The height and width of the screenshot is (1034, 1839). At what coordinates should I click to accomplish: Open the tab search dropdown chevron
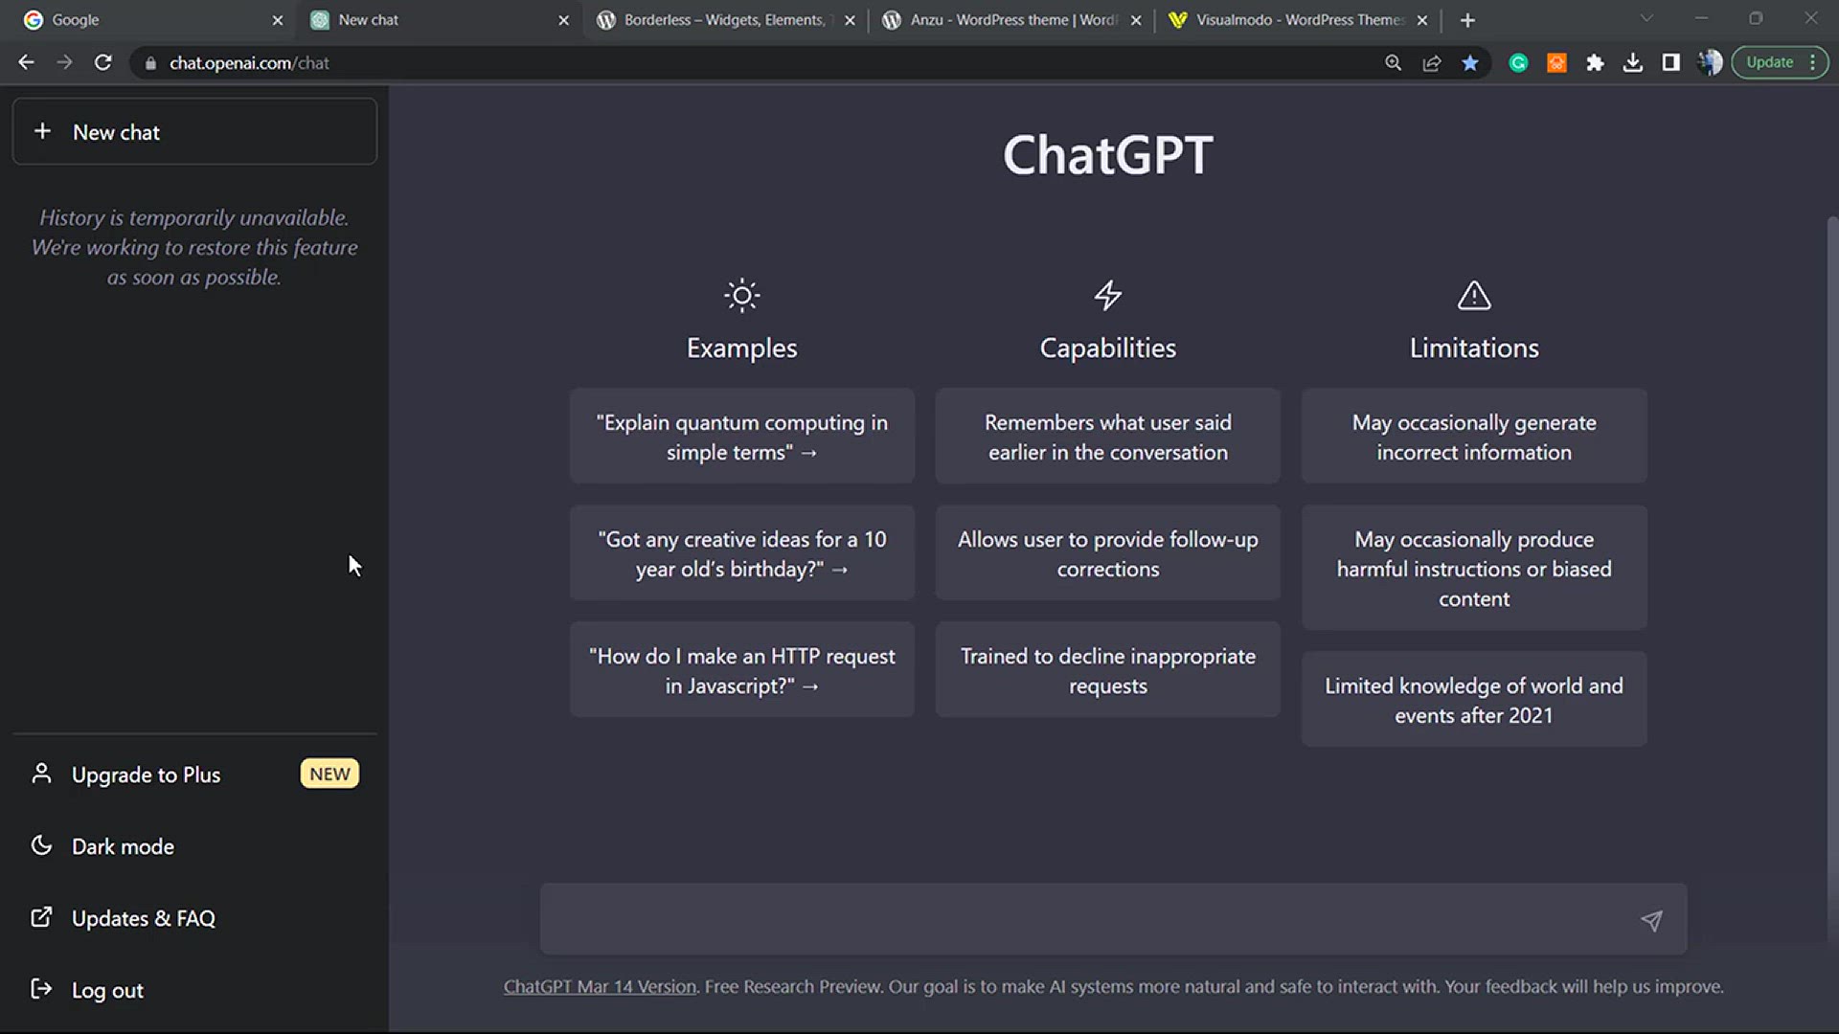pyautogui.click(x=1646, y=18)
